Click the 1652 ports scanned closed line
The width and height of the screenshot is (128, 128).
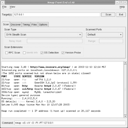pyautogui.click(x=46, y=73)
